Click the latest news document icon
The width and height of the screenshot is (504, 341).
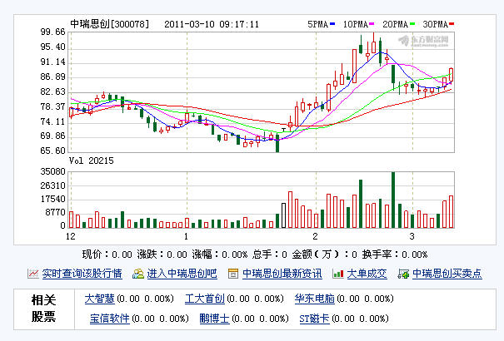233,274
